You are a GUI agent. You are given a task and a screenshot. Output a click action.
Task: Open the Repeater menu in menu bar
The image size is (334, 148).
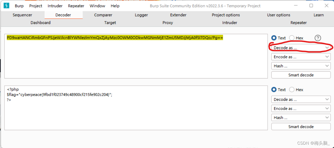coord(76,6)
